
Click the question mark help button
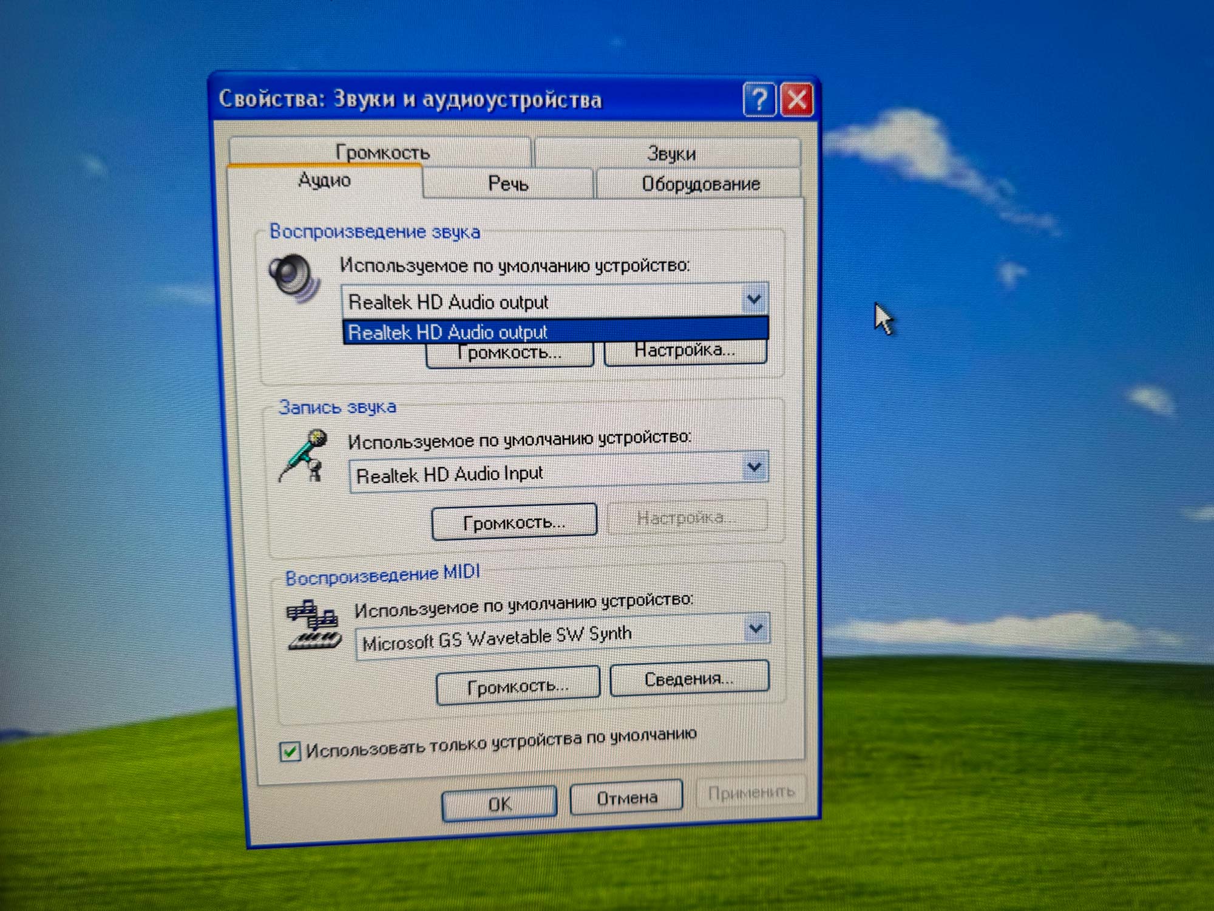coord(759,100)
